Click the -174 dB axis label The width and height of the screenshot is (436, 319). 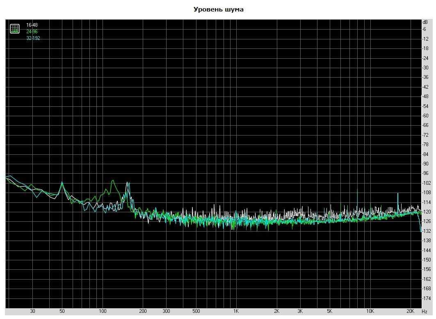click(427, 298)
